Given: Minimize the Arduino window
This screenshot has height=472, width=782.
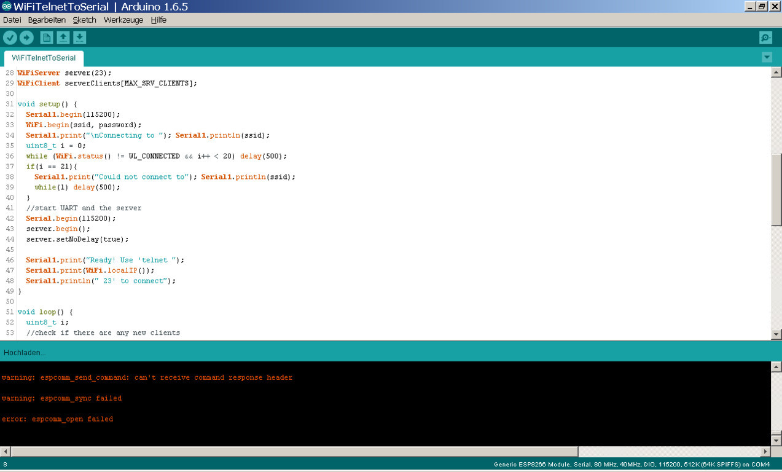Looking at the screenshot, I should 750,6.
